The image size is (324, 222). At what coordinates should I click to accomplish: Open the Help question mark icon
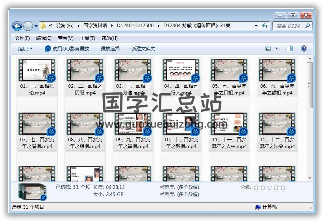click(x=304, y=48)
